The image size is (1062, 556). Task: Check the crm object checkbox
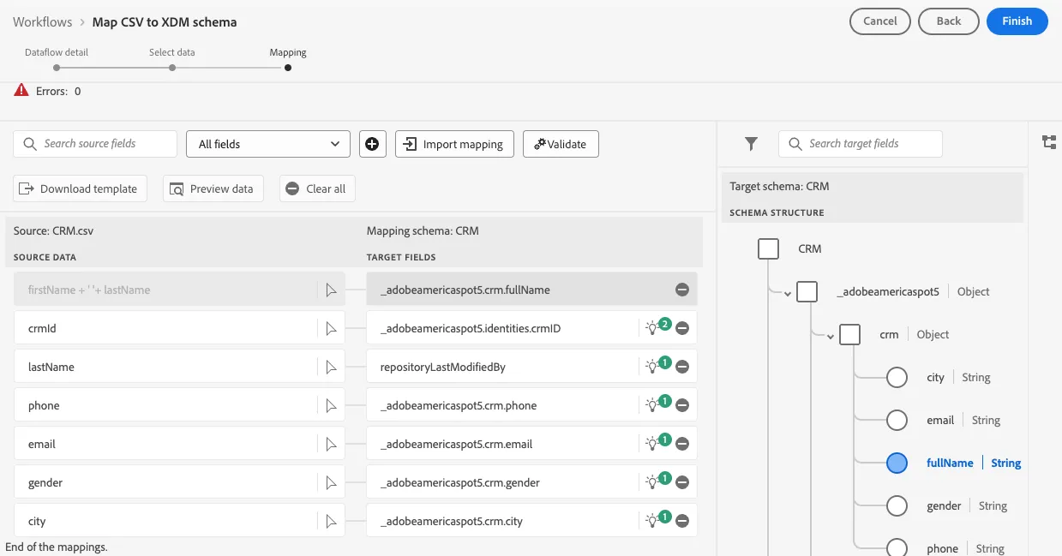850,334
